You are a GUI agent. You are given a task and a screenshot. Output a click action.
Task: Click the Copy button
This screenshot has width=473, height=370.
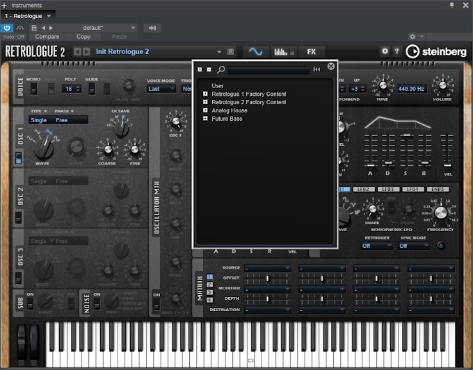coord(83,37)
